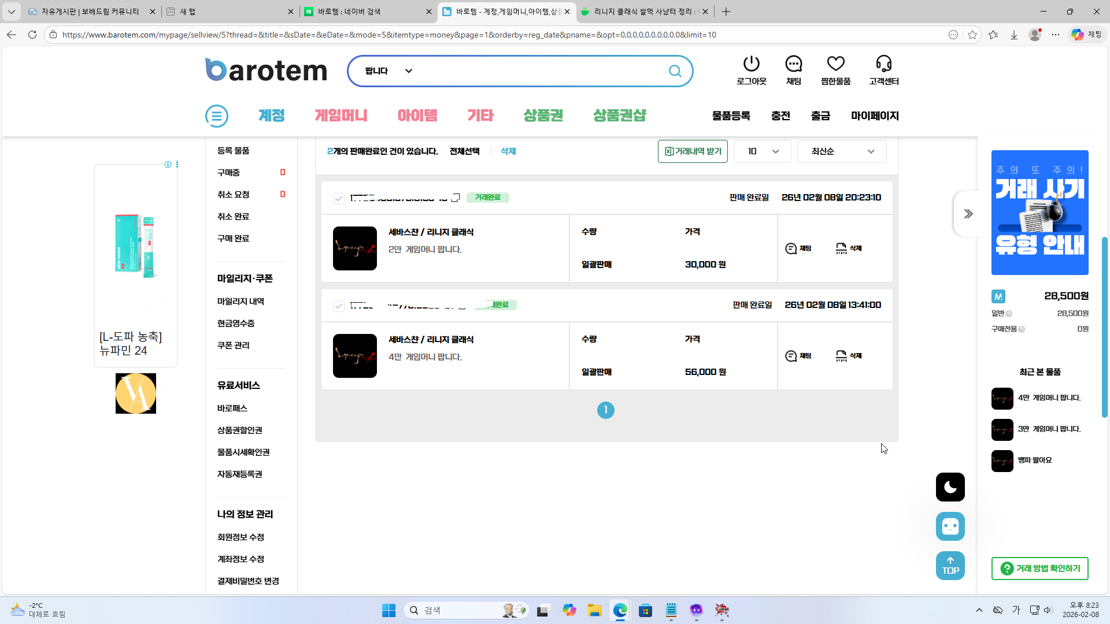
Task: Click 물품등록 in the top menu
Action: point(731,116)
